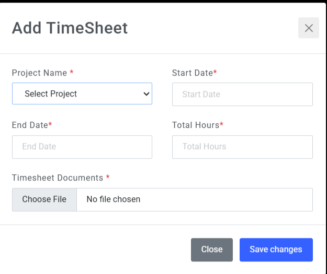Viewport: 327px width, 274px height.
Task: Save the timesheet with Save changes
Action: [x=276, y=249]
